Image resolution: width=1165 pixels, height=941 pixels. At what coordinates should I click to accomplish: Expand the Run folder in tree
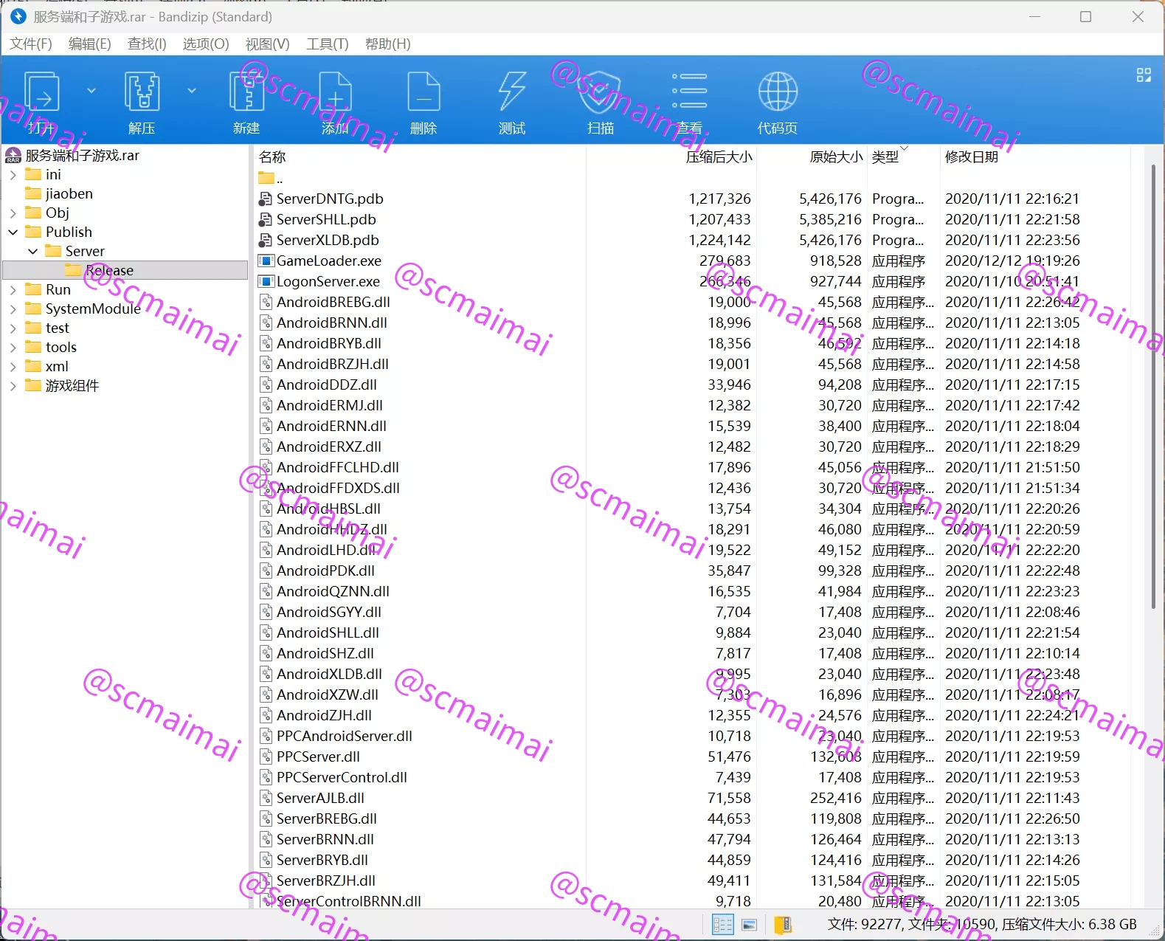click(13, 290)
